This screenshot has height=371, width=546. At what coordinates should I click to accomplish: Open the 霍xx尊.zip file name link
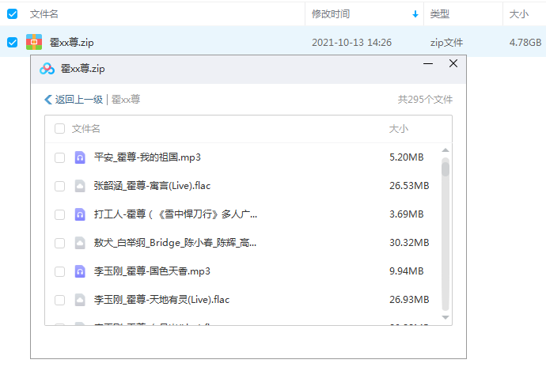click(x=71, y=43)
